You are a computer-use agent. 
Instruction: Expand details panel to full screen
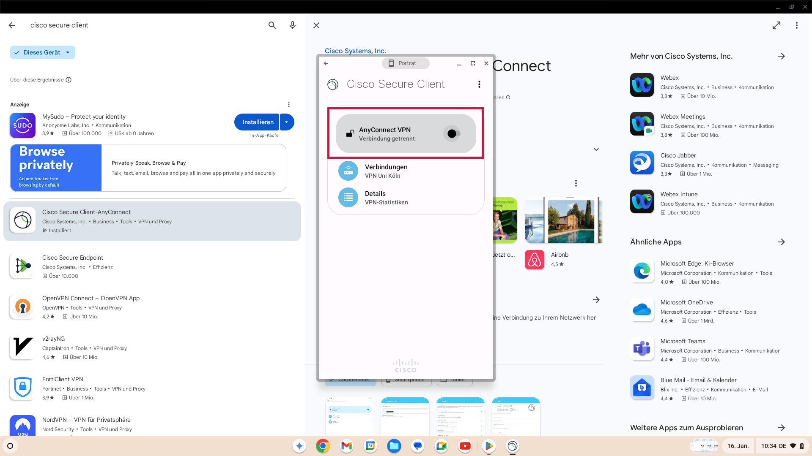click(x=776, y=25)
